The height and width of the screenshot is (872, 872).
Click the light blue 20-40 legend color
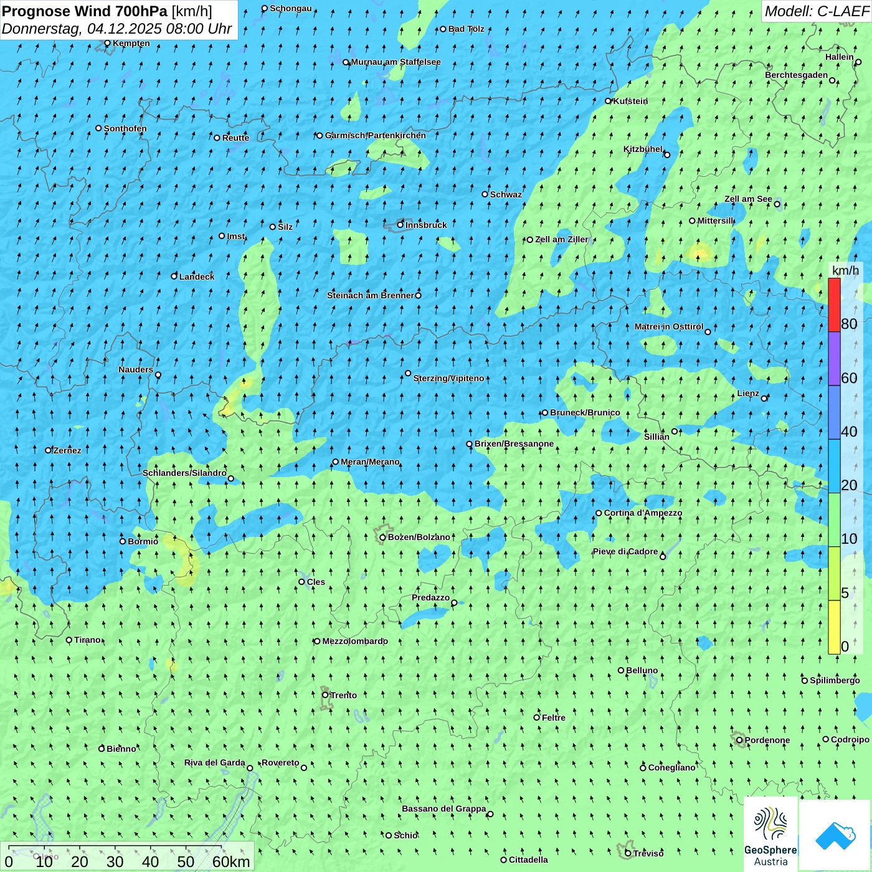coord(834,467)
